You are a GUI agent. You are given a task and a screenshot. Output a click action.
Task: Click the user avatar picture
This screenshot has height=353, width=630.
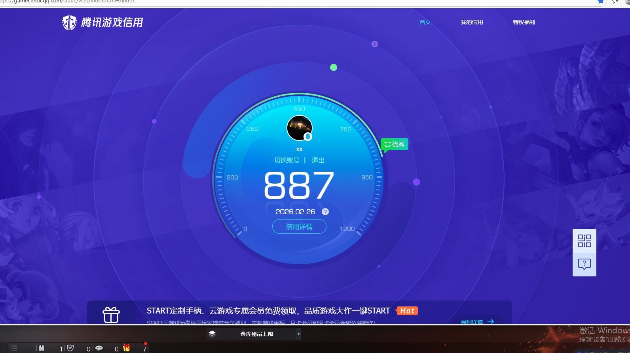click(299, 128)
